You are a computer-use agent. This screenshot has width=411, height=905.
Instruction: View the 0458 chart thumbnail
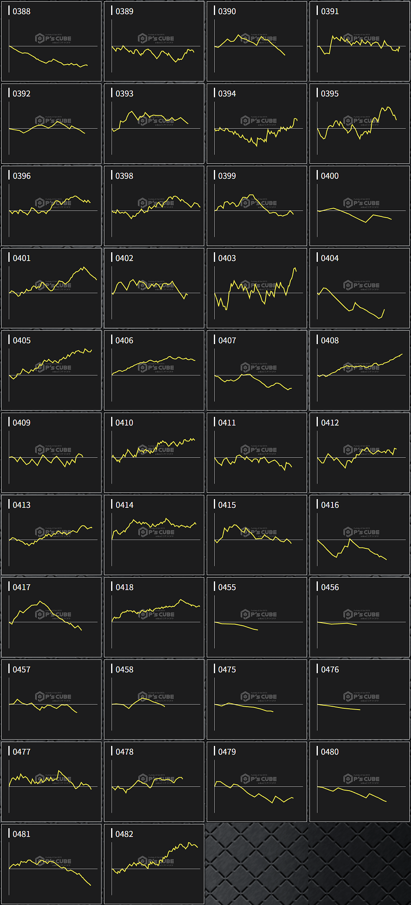coord(154,700)
